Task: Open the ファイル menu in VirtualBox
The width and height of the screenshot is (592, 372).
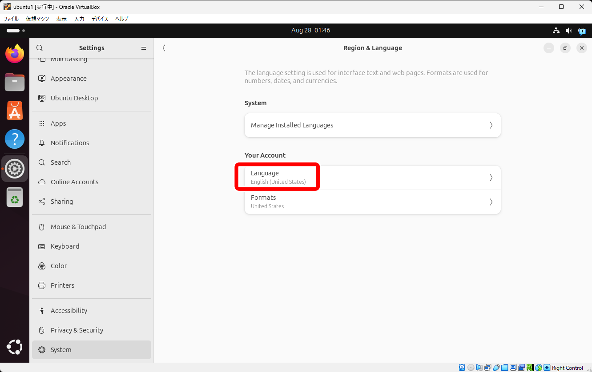Action: tap(11, 19)
